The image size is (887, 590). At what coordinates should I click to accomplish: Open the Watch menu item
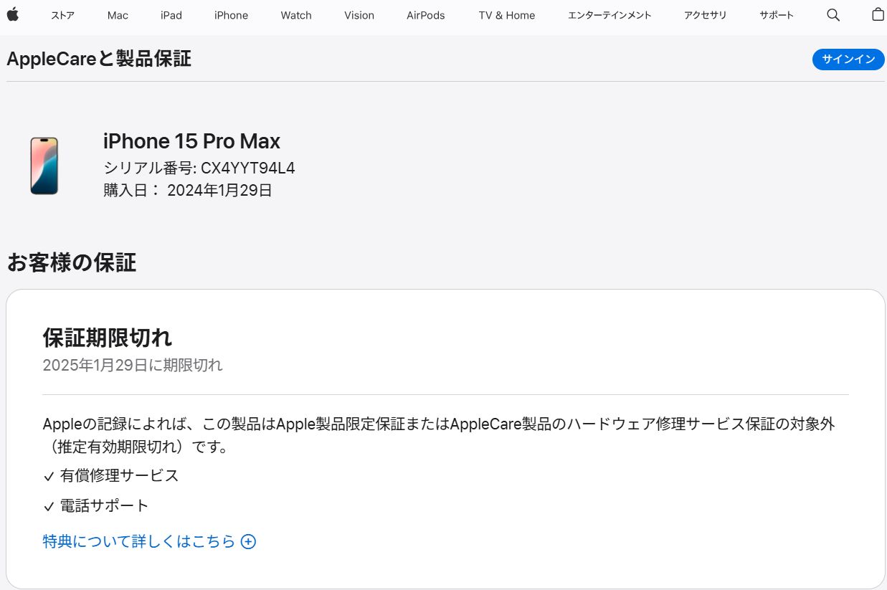coord(296,15)
